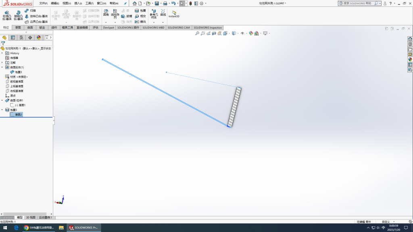The image size is (413, 232).
Task: Click the feature tree filter funnel icon
Action: pyautogui.click(x=3, y=43)
